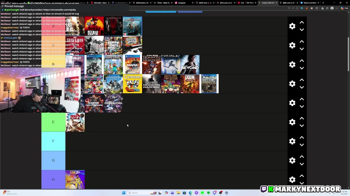Open a new browser tab

tap(323, 3)
